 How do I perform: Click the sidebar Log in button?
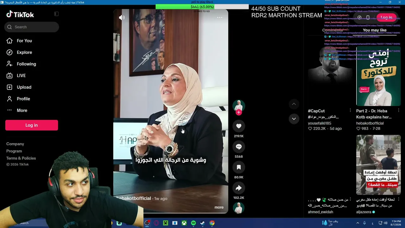click(32, 125)
